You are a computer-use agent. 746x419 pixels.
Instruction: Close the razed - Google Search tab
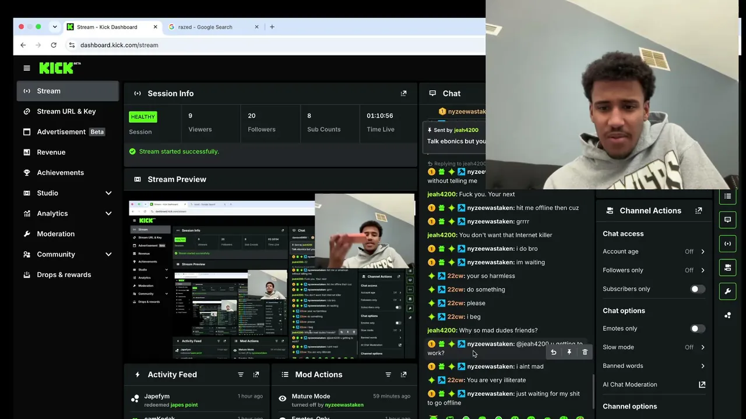click(x=256, y=27)
